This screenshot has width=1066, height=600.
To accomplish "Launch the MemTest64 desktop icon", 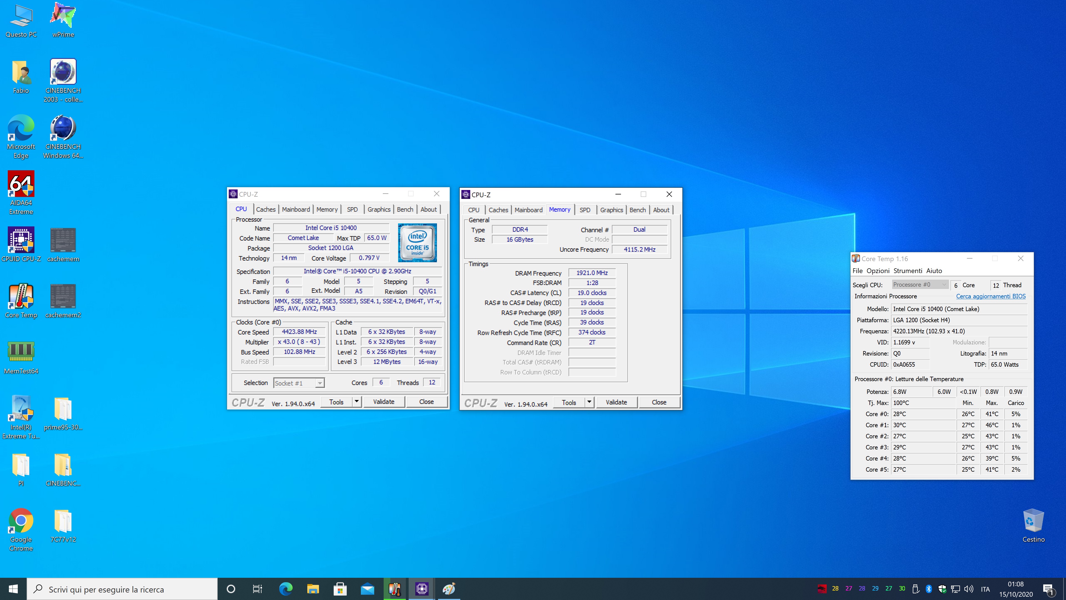I will (x=21, y=357).
